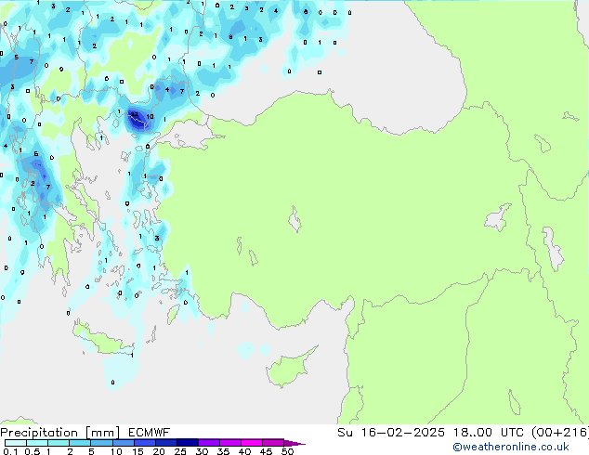
Task: Click the over-50 arrow tip of legend
Action: tap(294, 443)
